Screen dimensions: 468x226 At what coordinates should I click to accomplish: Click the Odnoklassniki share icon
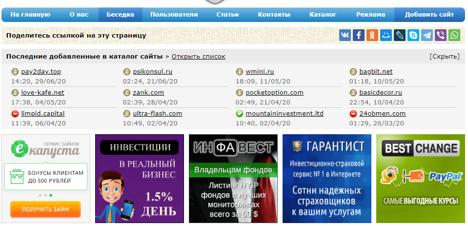tap(373, 35)
